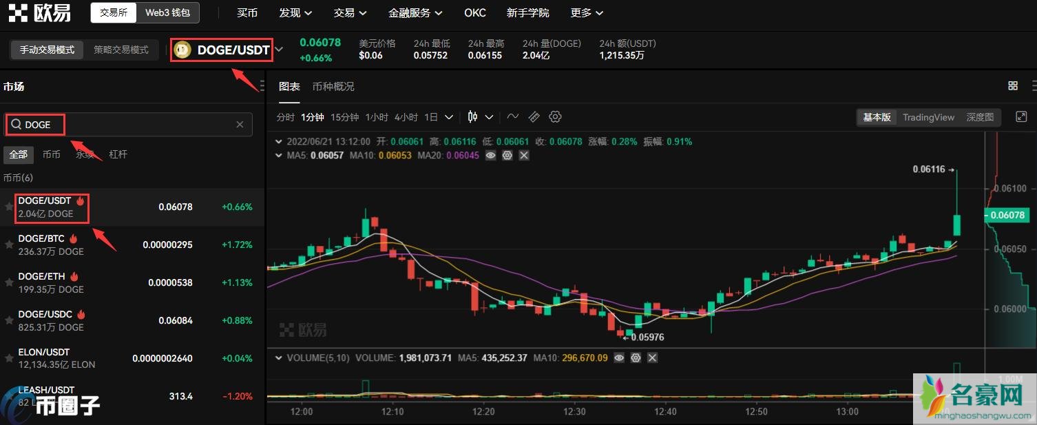Image resolution: width=1037 pixels, height=425 pixels.
Task: Expand chart type chevron next to candlestick
Action: click(x=490, y=117)
